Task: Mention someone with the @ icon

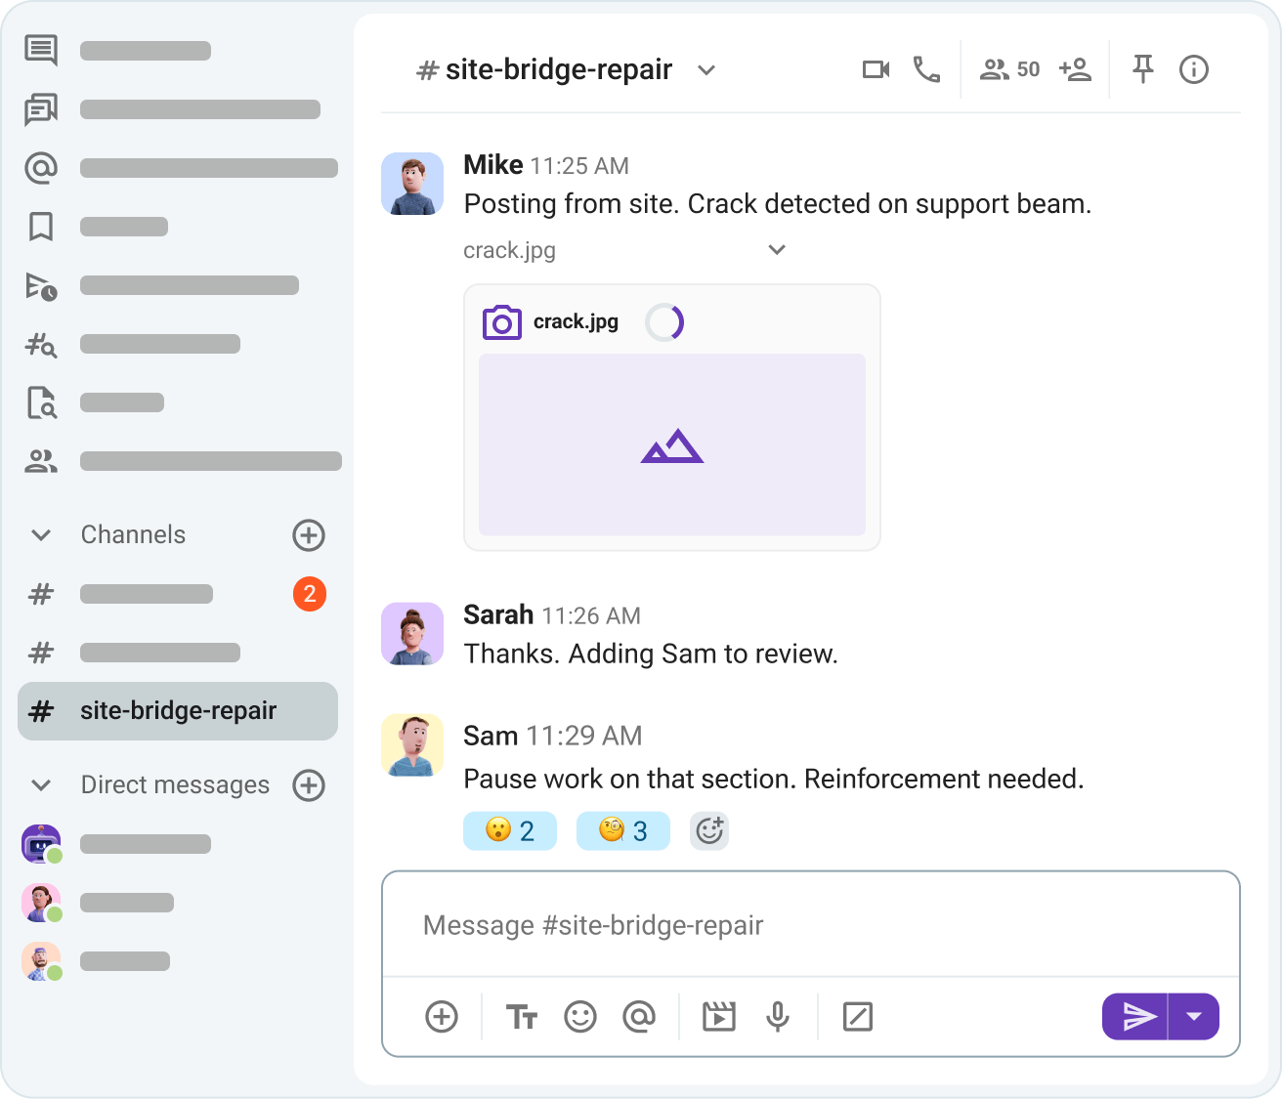Action: pos(640,1016)
